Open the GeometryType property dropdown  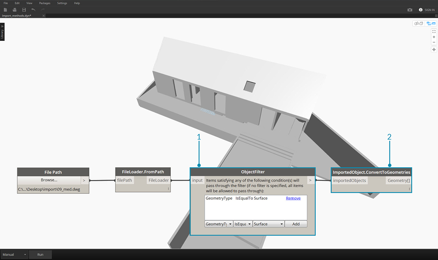tap(219, 224)
